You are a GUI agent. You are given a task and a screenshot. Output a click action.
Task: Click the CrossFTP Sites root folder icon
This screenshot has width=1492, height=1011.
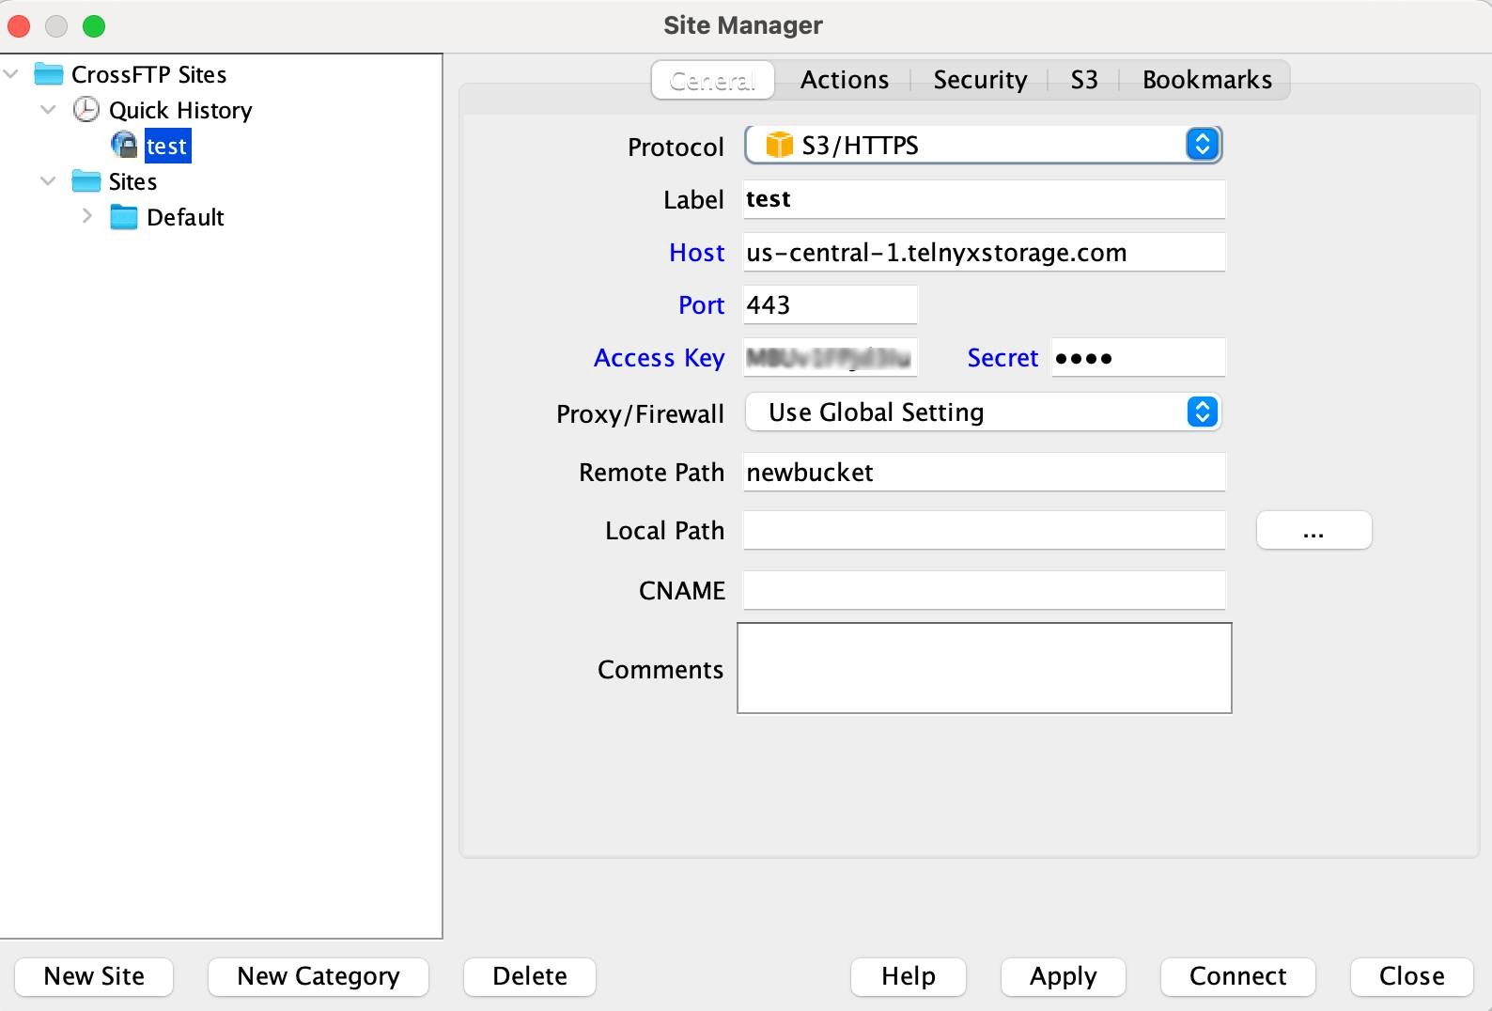pyautogui.click(x=48, y=74)
